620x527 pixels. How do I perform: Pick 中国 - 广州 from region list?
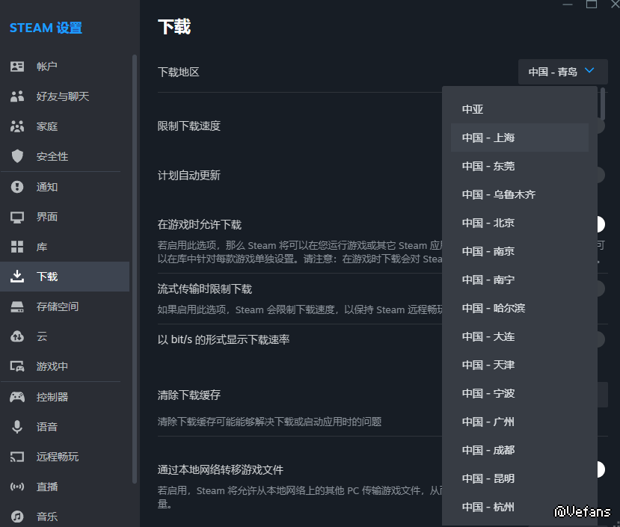[520, 422]
